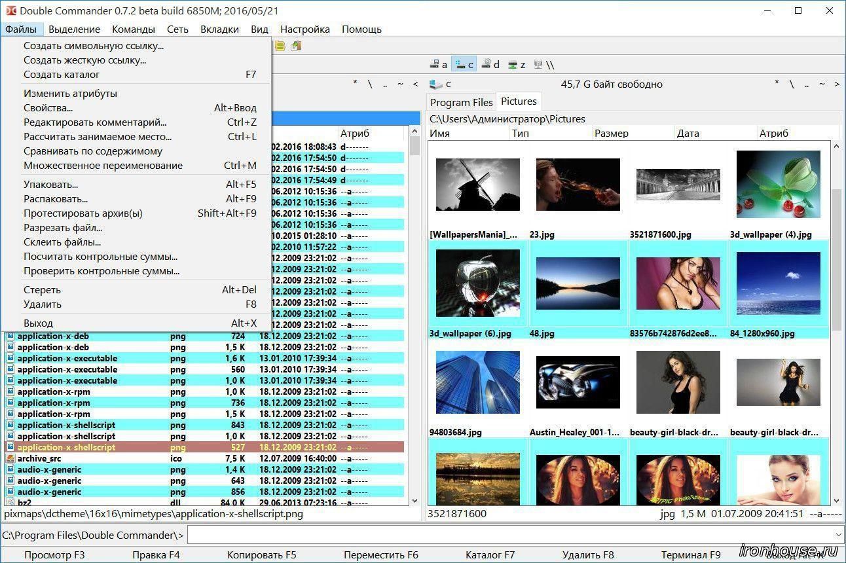This screenshot has width=846, height=563.
Task: Select 3d_wallpaper (4).jpg thumbnail
Action: (779, 185)
